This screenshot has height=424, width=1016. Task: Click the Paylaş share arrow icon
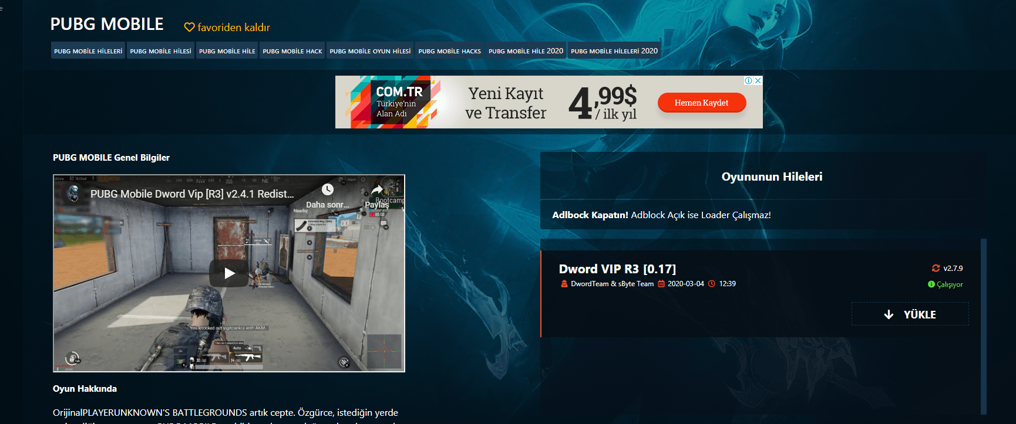[x=377, y=189]
